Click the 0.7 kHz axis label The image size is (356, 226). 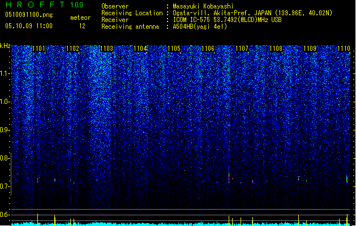[5, 186]
